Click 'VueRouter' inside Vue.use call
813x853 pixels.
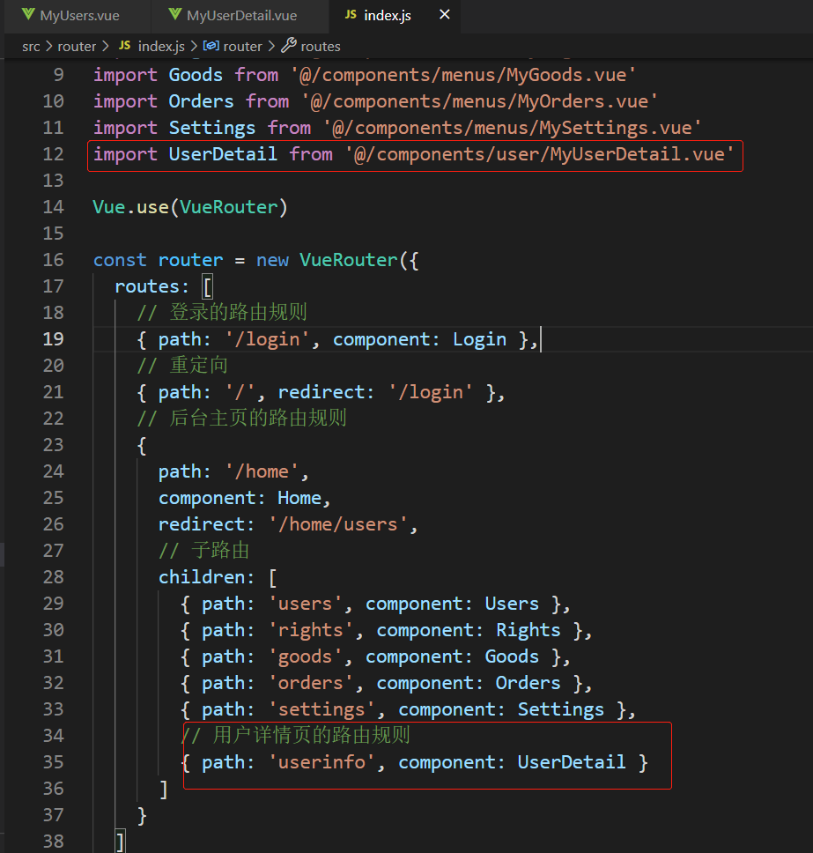point(228,207)
